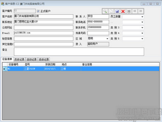Expand the 类别 5 dropdown
The image size is (162, 122).
[x=133, y=39]
